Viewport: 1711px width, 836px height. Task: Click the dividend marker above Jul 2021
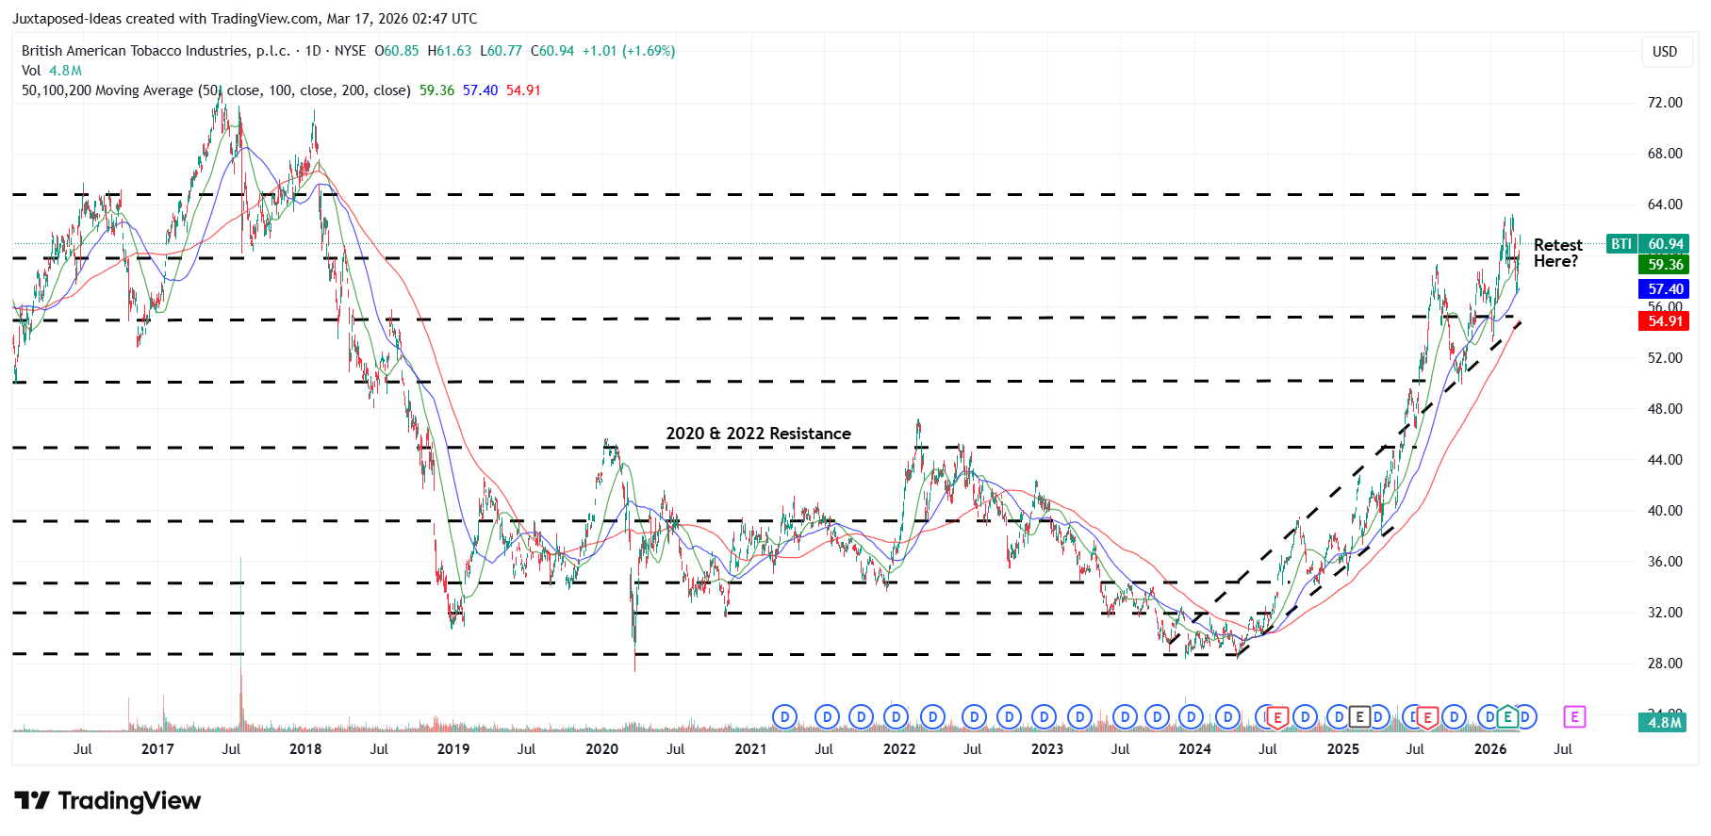click(x=827, y=717)
